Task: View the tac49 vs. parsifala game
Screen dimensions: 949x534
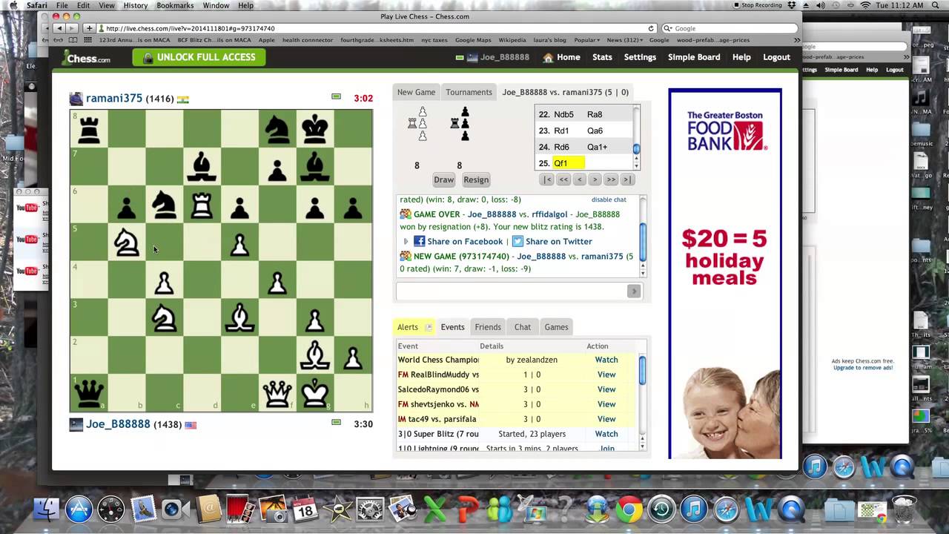Action: click(606, 419)
